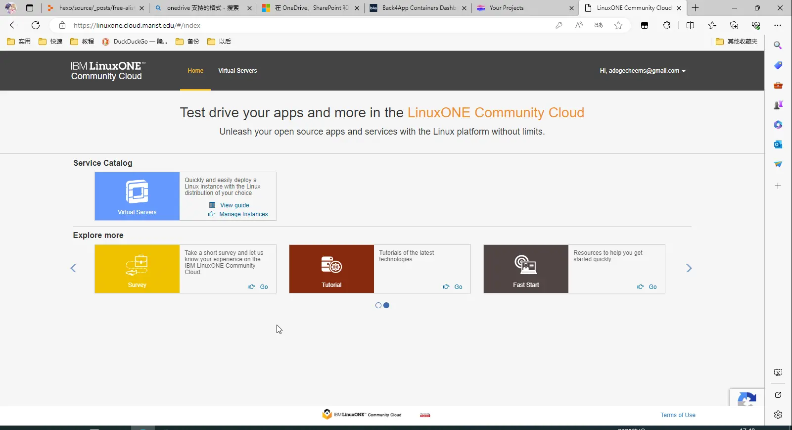Open the 教程 bookmarks folder
Image resolution: width=792 pixels, height=430 pixels.
(82, 42)
